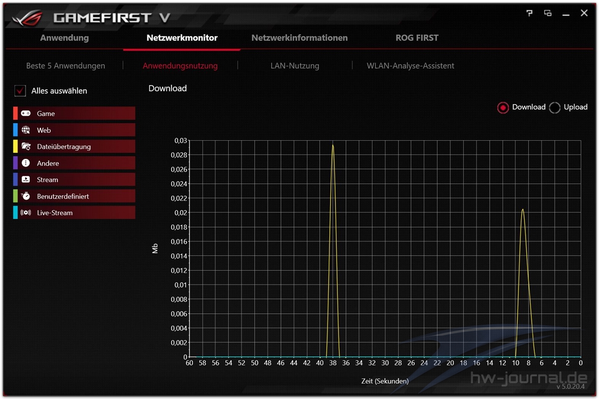Click the Mb axis label

coord(155,248)
